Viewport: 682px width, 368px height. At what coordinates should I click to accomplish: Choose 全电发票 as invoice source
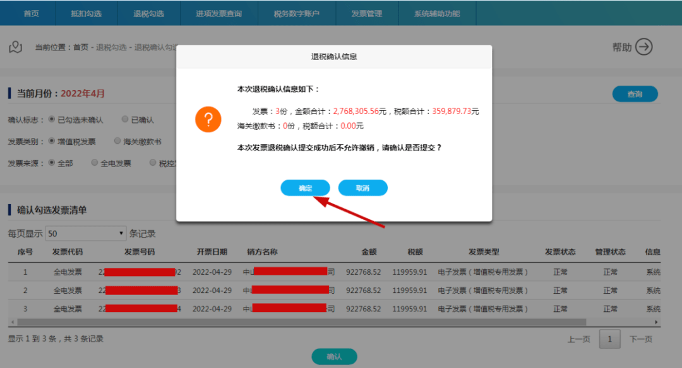point(95,163)
